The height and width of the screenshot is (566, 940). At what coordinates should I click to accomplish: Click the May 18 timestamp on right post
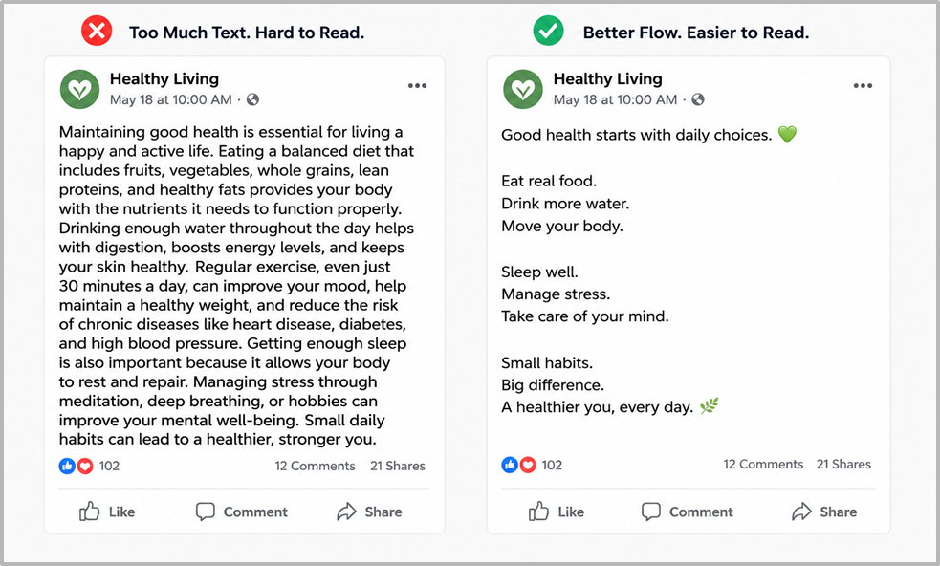coord(615,99)
